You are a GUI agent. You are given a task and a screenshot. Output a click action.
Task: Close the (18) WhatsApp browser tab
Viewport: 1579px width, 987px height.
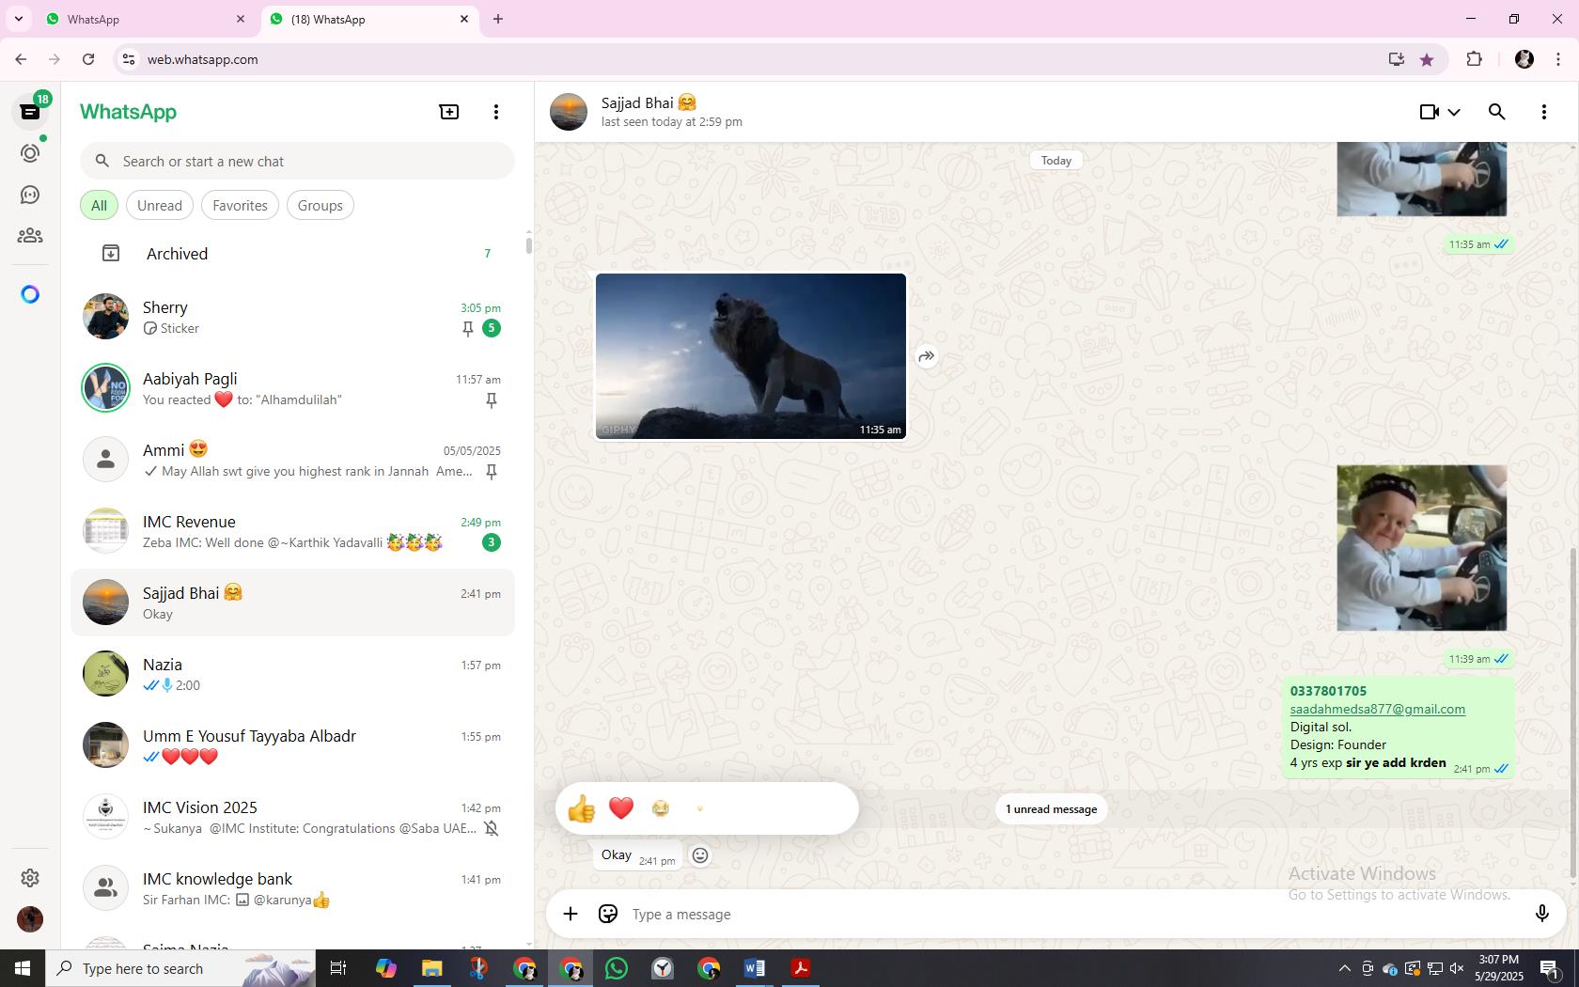coord(464,19)
